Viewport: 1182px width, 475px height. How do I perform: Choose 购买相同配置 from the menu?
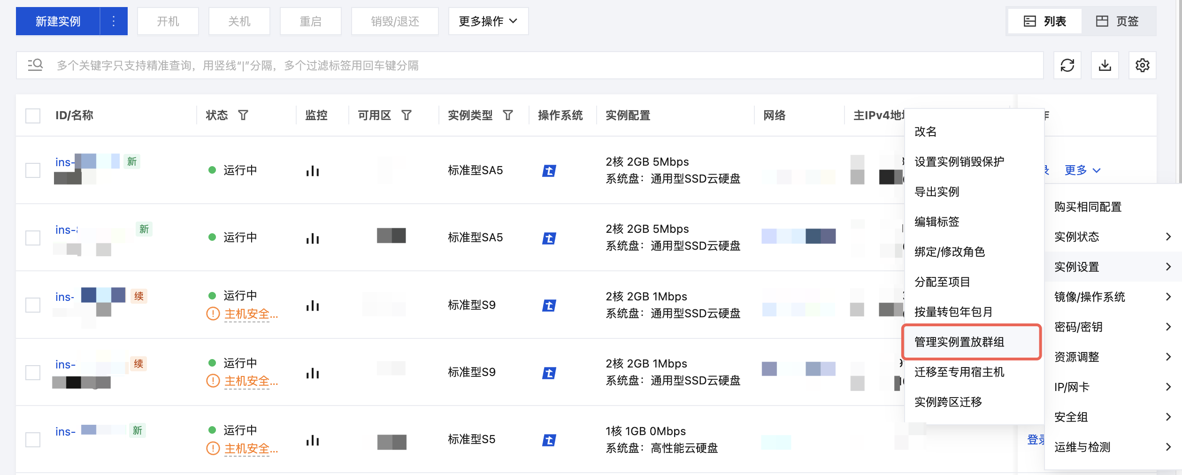[x=1088, y=207]
